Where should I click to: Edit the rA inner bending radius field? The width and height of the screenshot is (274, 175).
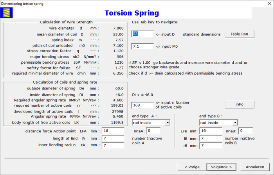113,146
